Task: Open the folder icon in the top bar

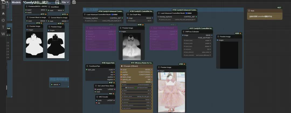Action: [4, 2]
